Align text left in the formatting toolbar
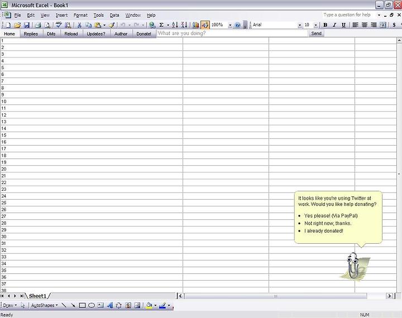 355,25
